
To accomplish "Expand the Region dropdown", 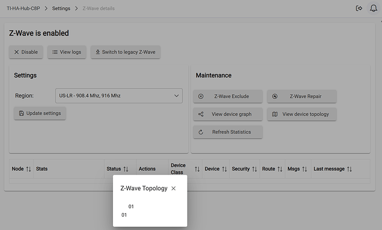I will point(119,96).
